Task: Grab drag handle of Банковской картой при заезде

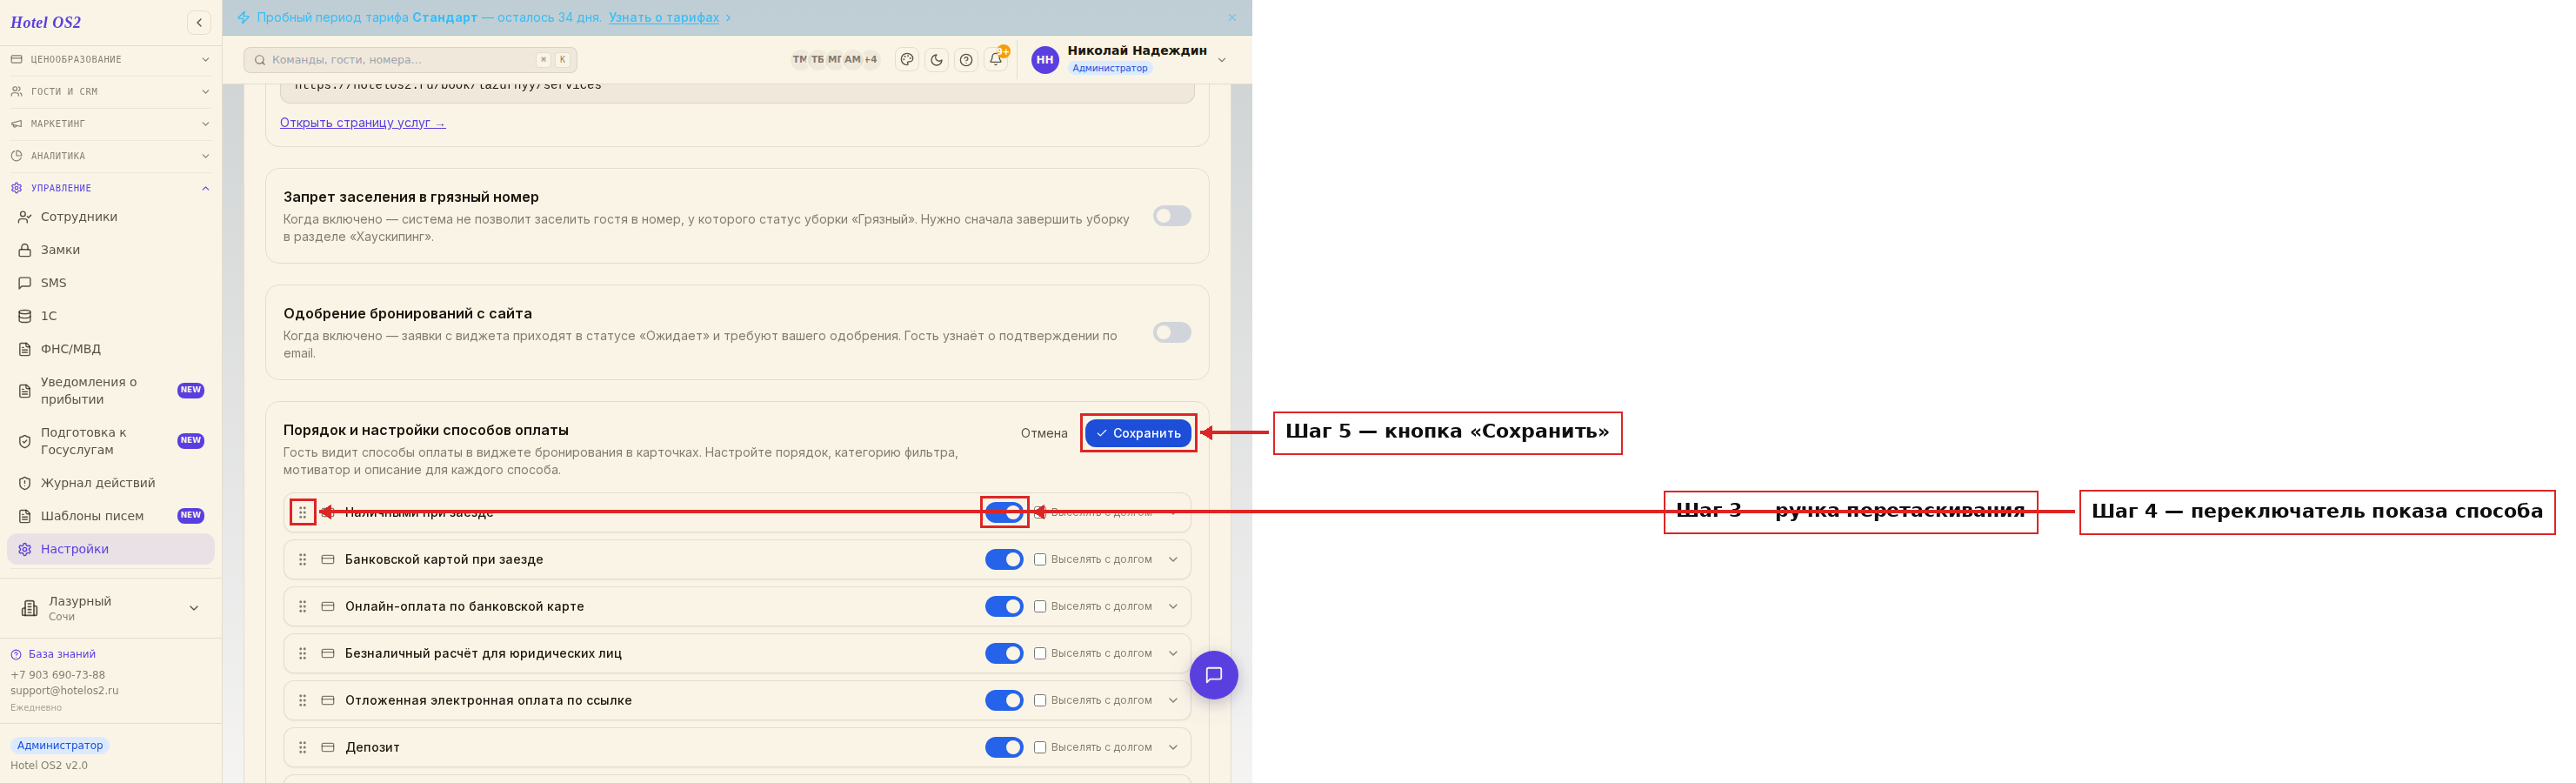Action: click(x=302, y=560)
